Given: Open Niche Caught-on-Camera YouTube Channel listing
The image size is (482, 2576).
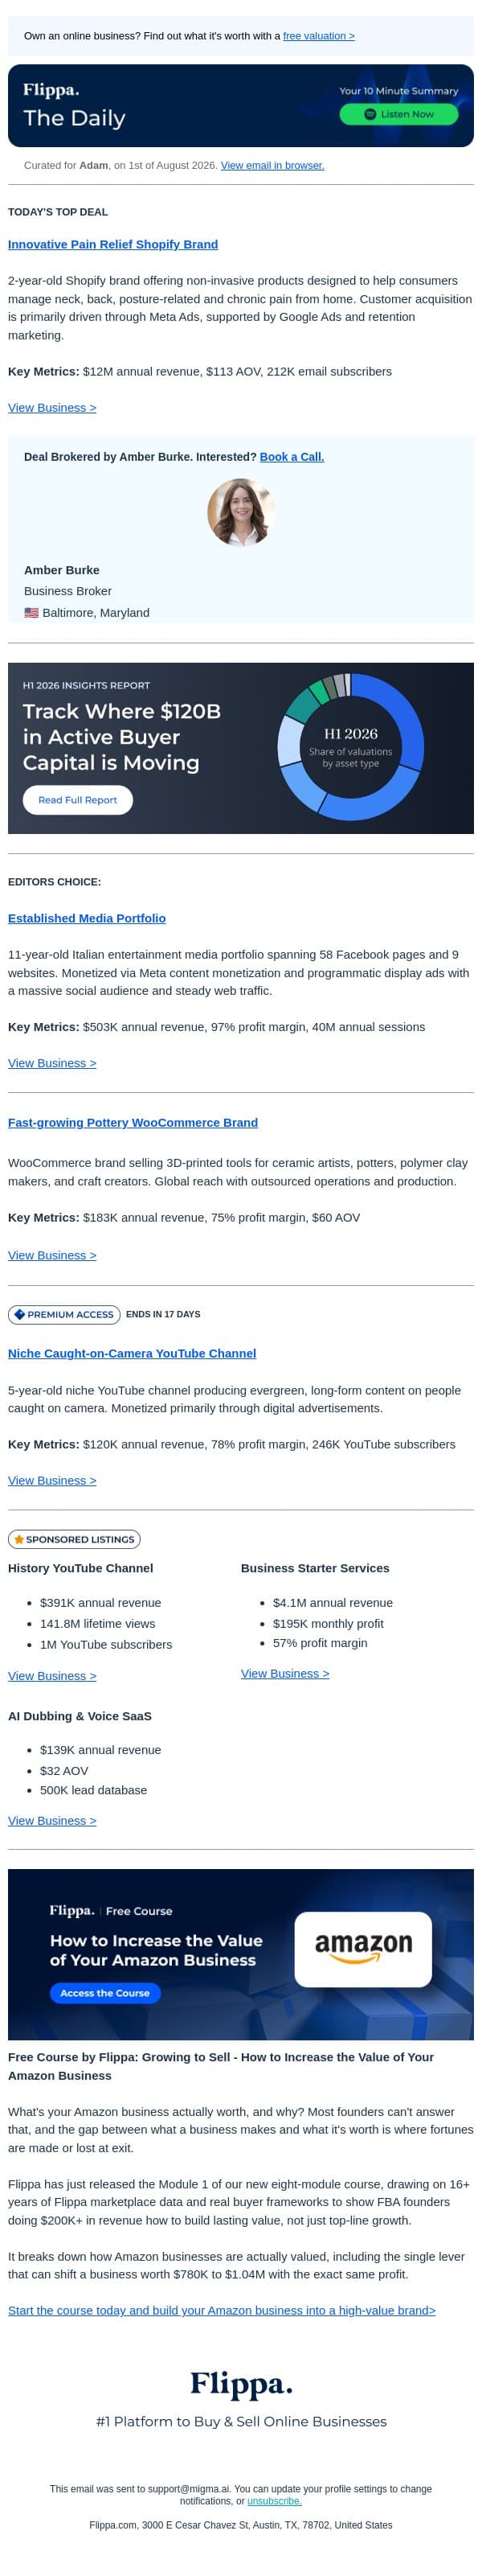Looking at the screenshot, I should (132, 1354).
